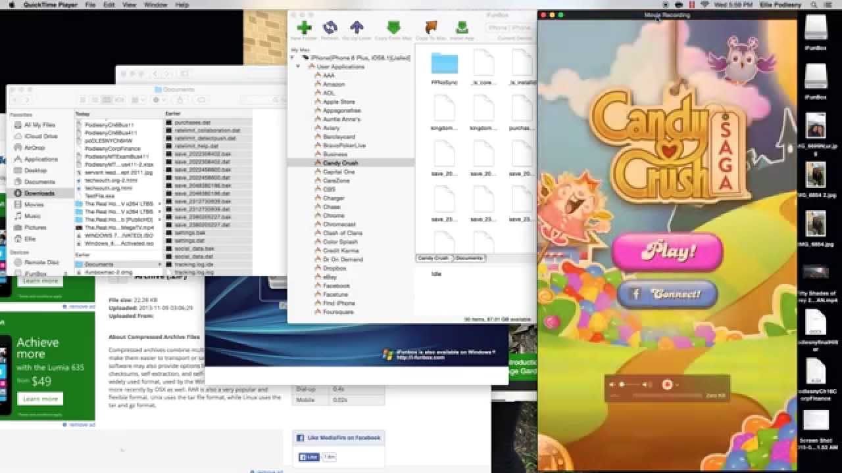Open the Finder action gear dropdown

159,100
